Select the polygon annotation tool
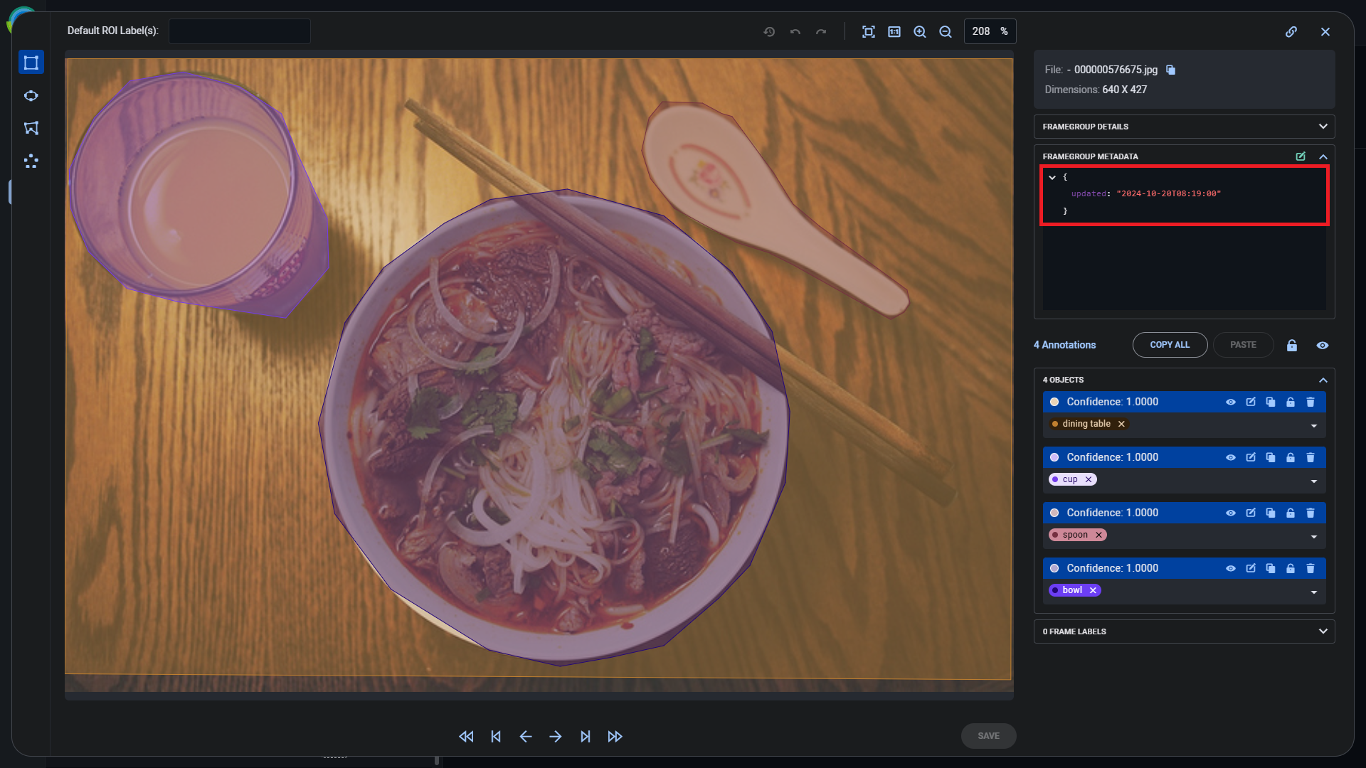The height and width of the screenshot is (768, 1366). click(x=31, y=128)
